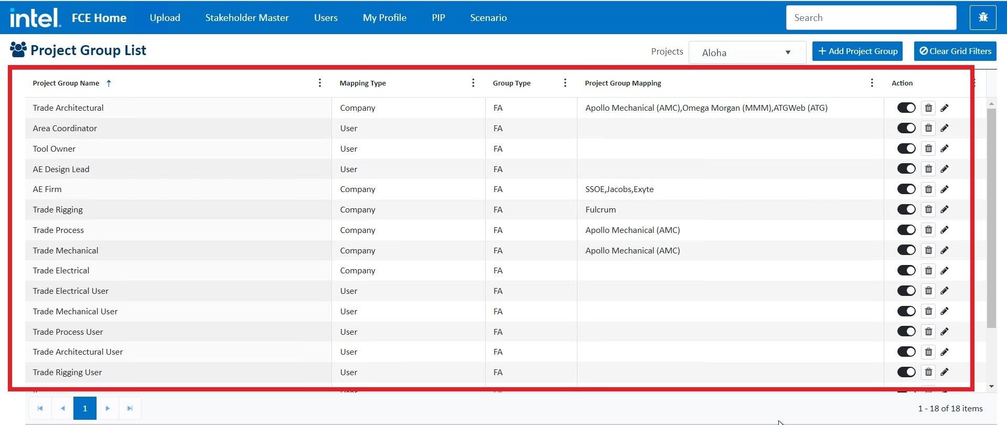
Task: Toggle Area Coordinator group status switch
Action: (906, 129)
